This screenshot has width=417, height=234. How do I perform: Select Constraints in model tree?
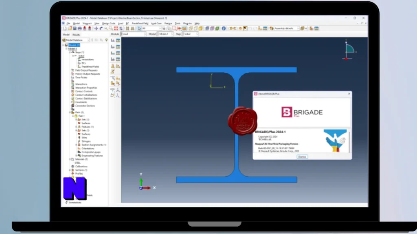[x=81, y=102]
